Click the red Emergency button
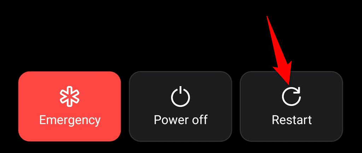The width and height of the screenshot is (362, 153). tap(70, 106)
